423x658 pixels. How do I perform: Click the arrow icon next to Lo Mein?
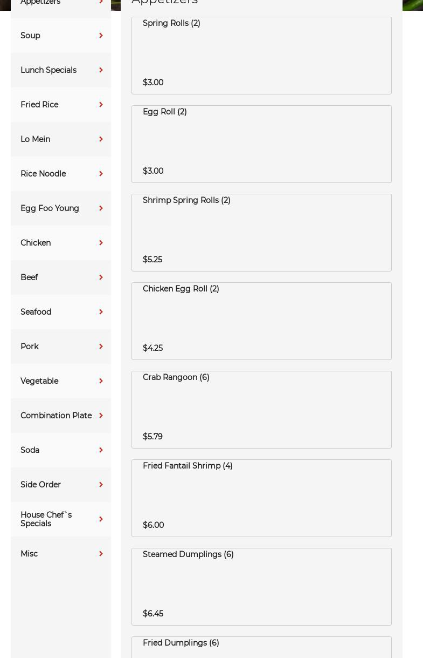coord(101,139)
